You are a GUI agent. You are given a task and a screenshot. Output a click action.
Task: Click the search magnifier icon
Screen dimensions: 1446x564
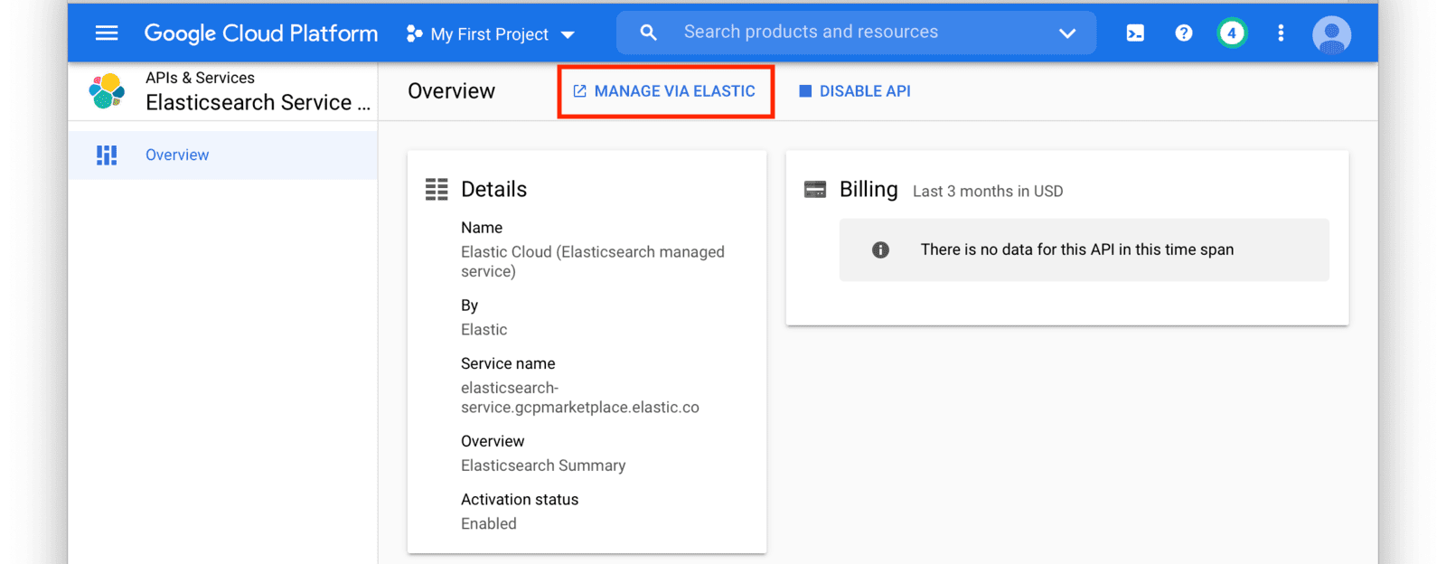tap(648, 33)
